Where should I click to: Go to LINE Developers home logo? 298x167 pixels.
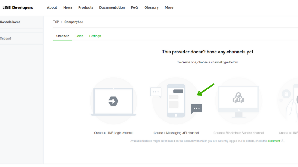pyautogui.click(x=18, y=7)
